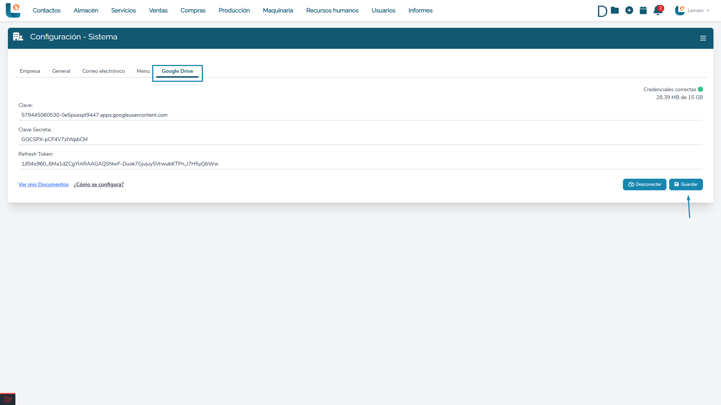721x405 pixels.
Task: Open the Recursos humanos menu
Action: (332, 11)
